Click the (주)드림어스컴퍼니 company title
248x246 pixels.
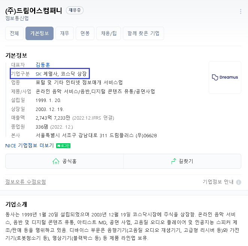point(34,10)
